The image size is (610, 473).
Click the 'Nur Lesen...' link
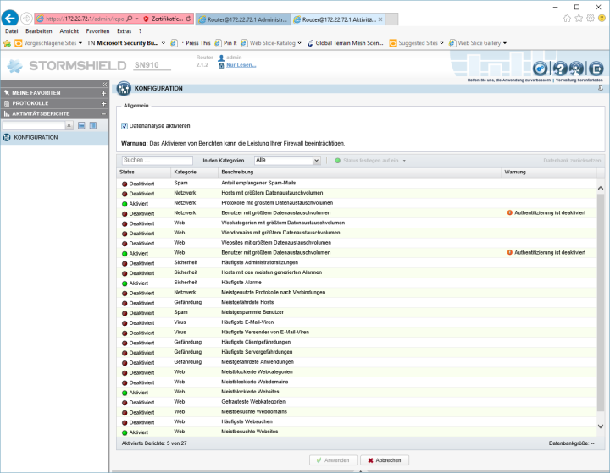click(241, 64)
